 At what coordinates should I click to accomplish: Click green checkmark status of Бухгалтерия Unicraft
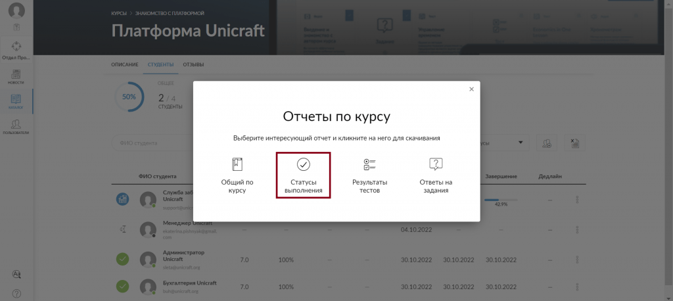[123, 286]
